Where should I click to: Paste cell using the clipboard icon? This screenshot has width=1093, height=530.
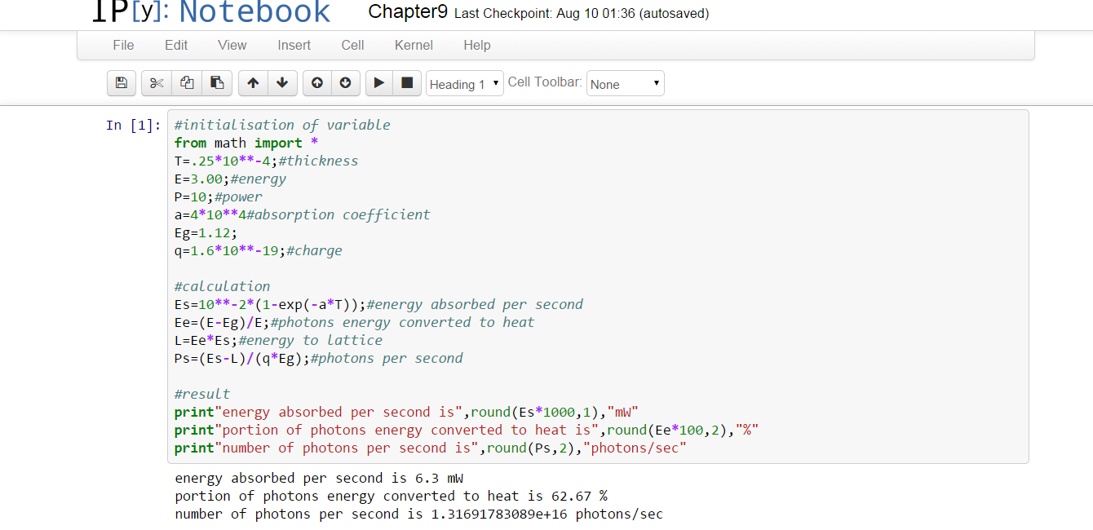[217, 83]
